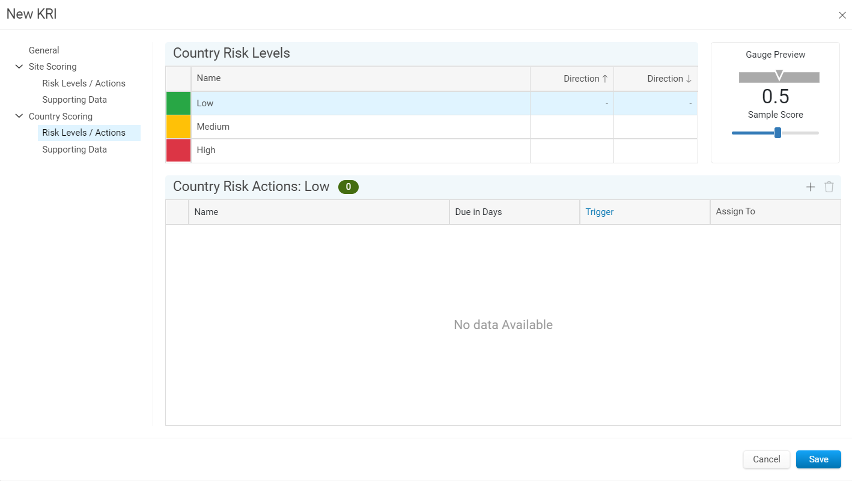Select Risk Levels / Actions under Site Scoring
Screen dimensions: 852x481
tap(84, 83)
